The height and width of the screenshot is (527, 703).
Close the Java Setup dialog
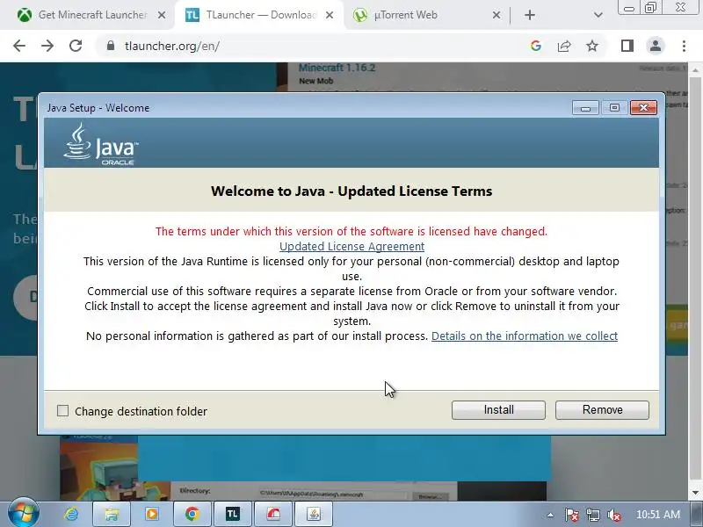[x=643, y=108]
